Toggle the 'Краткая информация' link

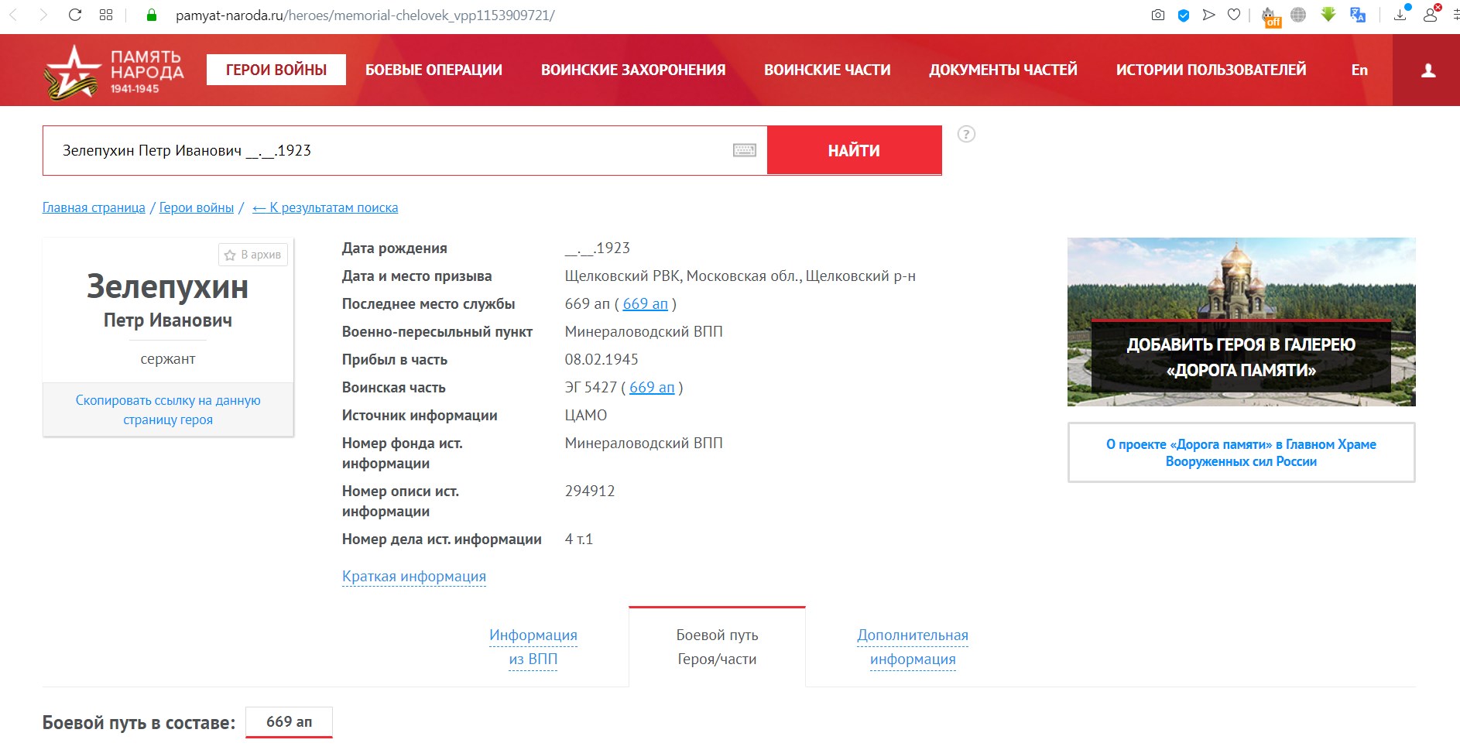pos(414,576)
